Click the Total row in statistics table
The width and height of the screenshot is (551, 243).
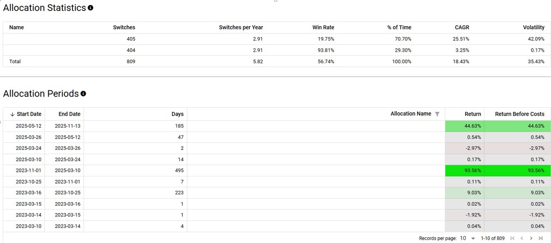click(x=15, y=62)
